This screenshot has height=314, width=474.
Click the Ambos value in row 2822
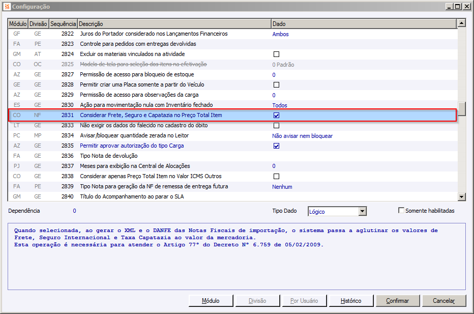281,34
